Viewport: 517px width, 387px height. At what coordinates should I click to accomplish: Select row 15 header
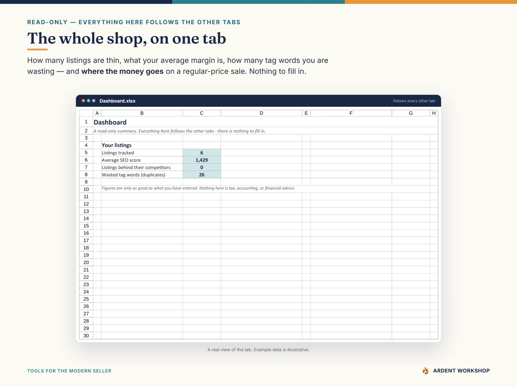pyautogui.click(x=86, y=226)
